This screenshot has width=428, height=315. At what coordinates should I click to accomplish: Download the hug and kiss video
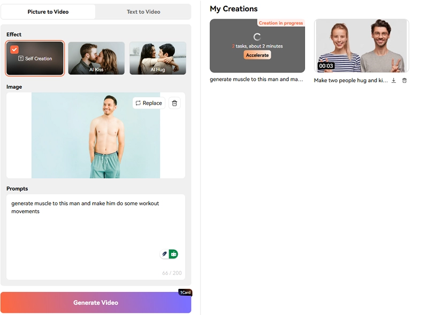tap(394, 81)
